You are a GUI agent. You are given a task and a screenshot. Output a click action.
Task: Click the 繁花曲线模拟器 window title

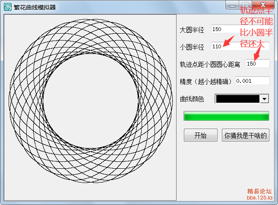click(35, 7)
